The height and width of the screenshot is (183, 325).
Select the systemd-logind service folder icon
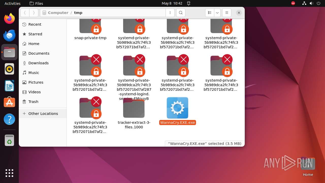coord(134,66)
